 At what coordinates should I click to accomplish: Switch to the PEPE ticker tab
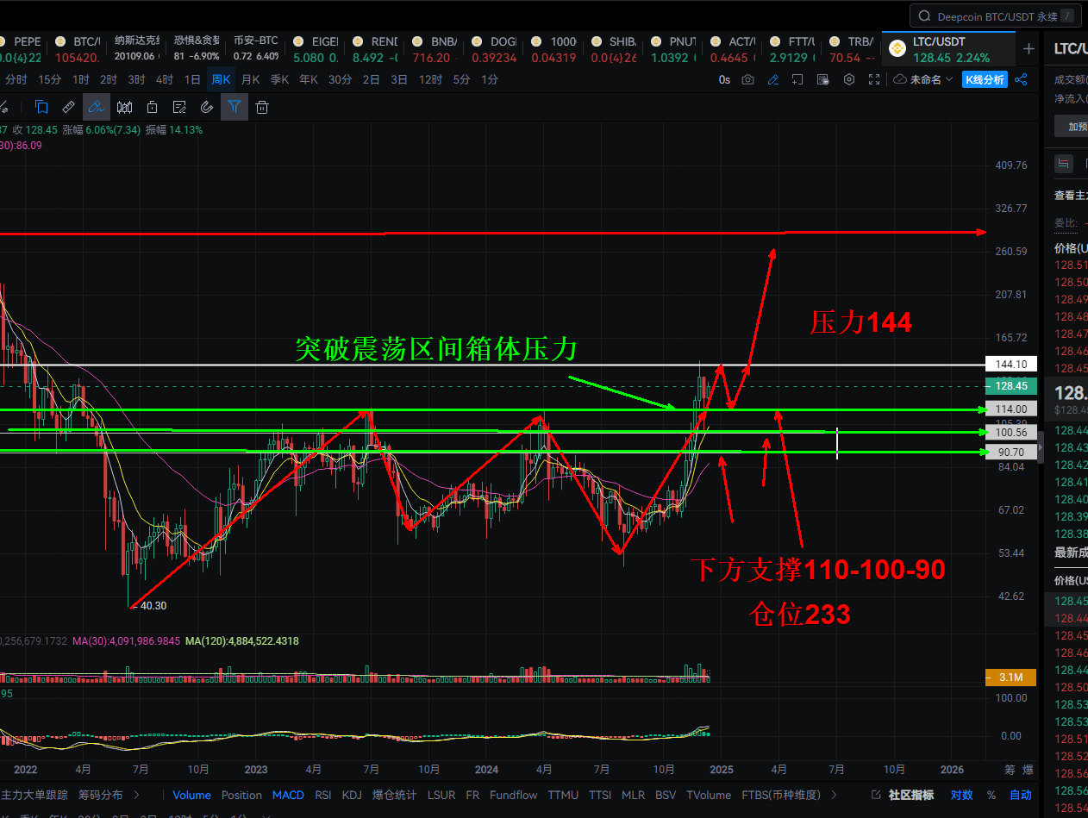[x=19, y=49]
